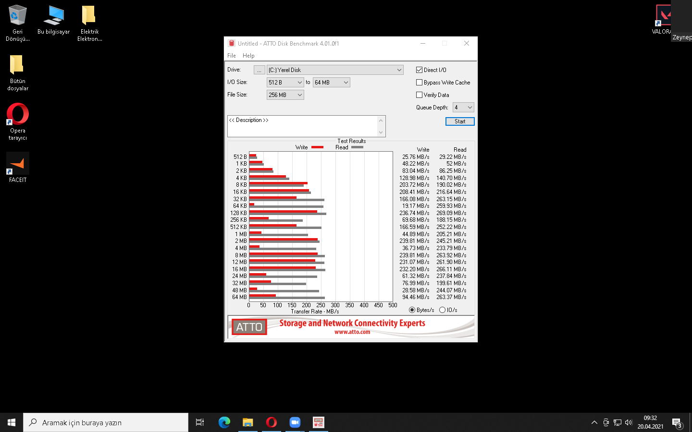Image resolution: width=692 pixels, height=432 pixels.
Task: Uncheck the Direct I/O checkbox
Action: coord(419,70)
